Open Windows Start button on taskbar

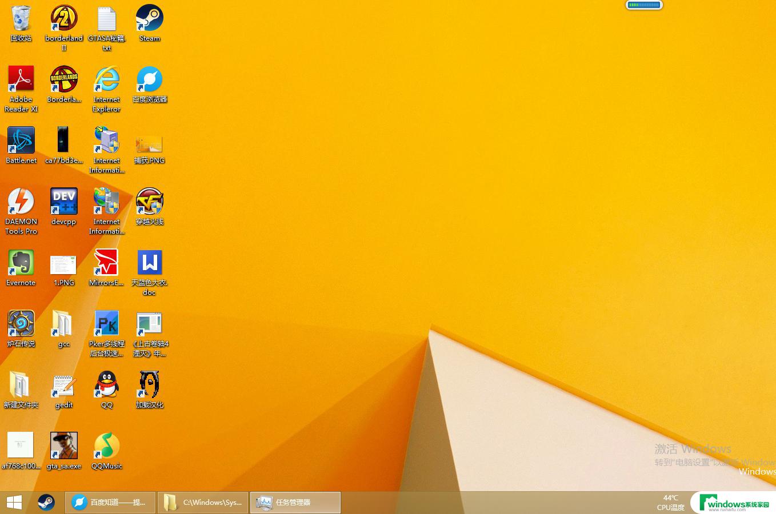pyautogui.click(x=14, y=503)
